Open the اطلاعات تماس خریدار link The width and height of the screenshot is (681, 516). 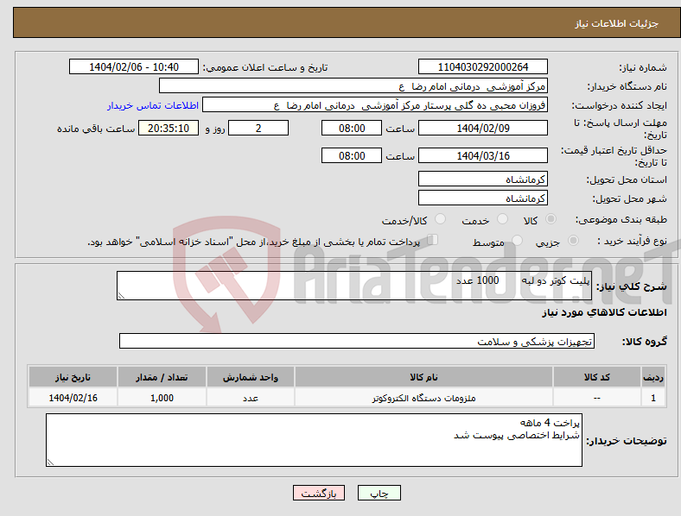point(153,105)
